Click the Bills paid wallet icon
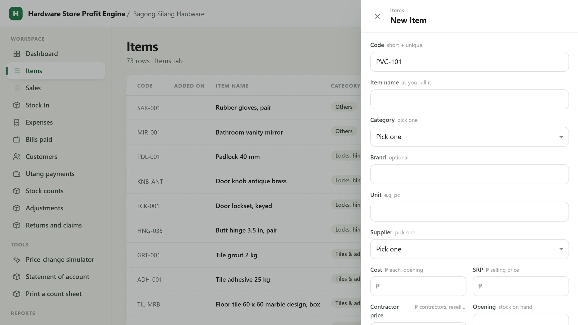Image resolution: width=578 pixels, height=325 pixels. point(17,139)
